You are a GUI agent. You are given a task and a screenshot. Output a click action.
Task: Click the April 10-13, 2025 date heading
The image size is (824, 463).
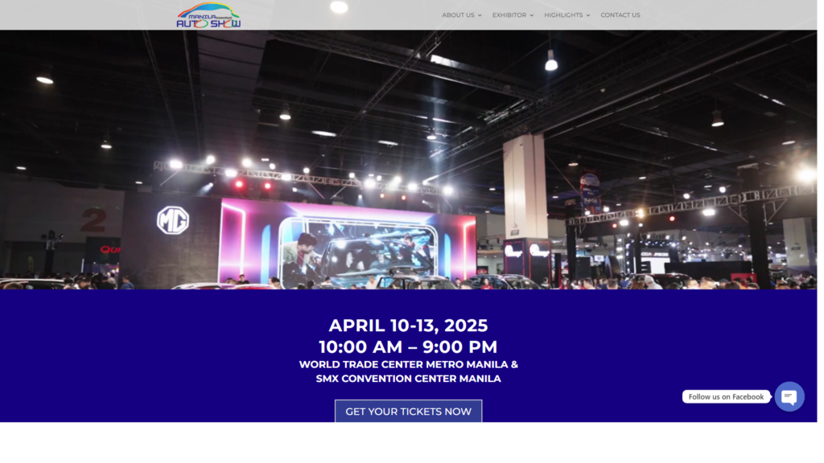pos(408,326)
